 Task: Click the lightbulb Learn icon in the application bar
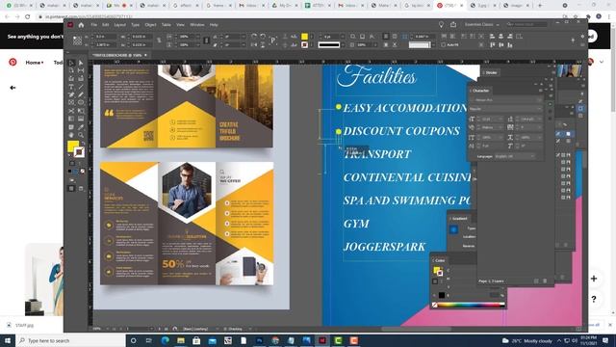(x=441, y=25)
